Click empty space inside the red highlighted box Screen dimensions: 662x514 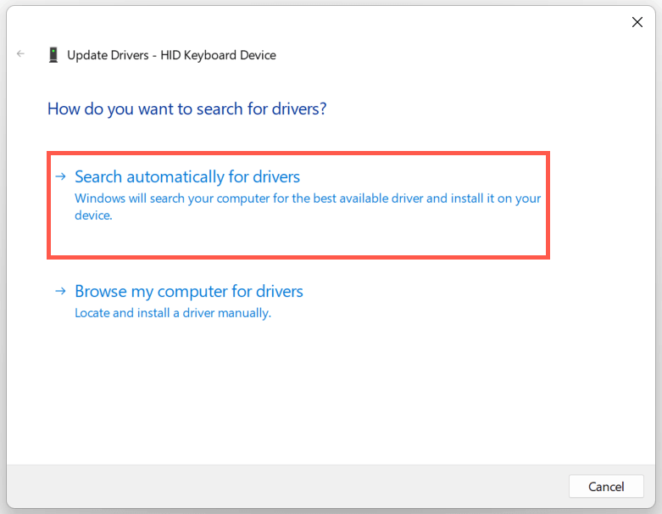tap(339, 239)
